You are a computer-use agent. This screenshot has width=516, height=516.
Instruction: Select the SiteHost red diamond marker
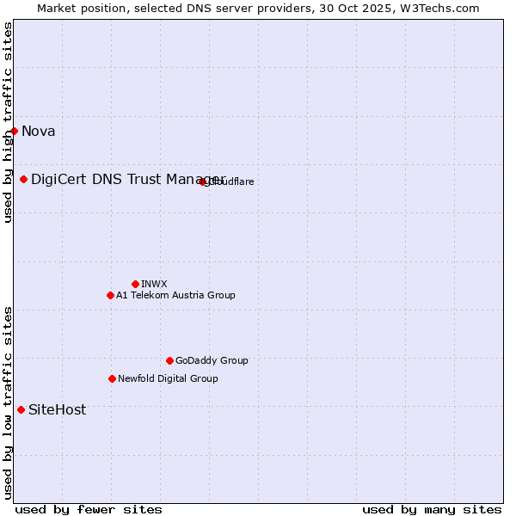click(x=21, y=410)
